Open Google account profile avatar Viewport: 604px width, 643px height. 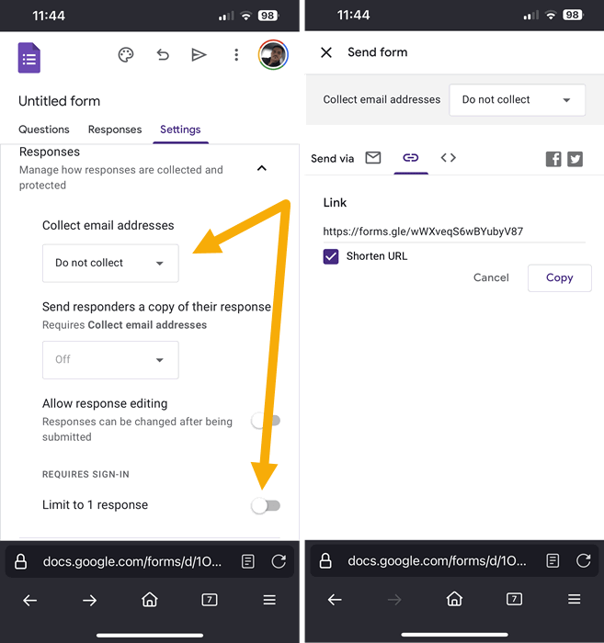[x=273, y=55]
